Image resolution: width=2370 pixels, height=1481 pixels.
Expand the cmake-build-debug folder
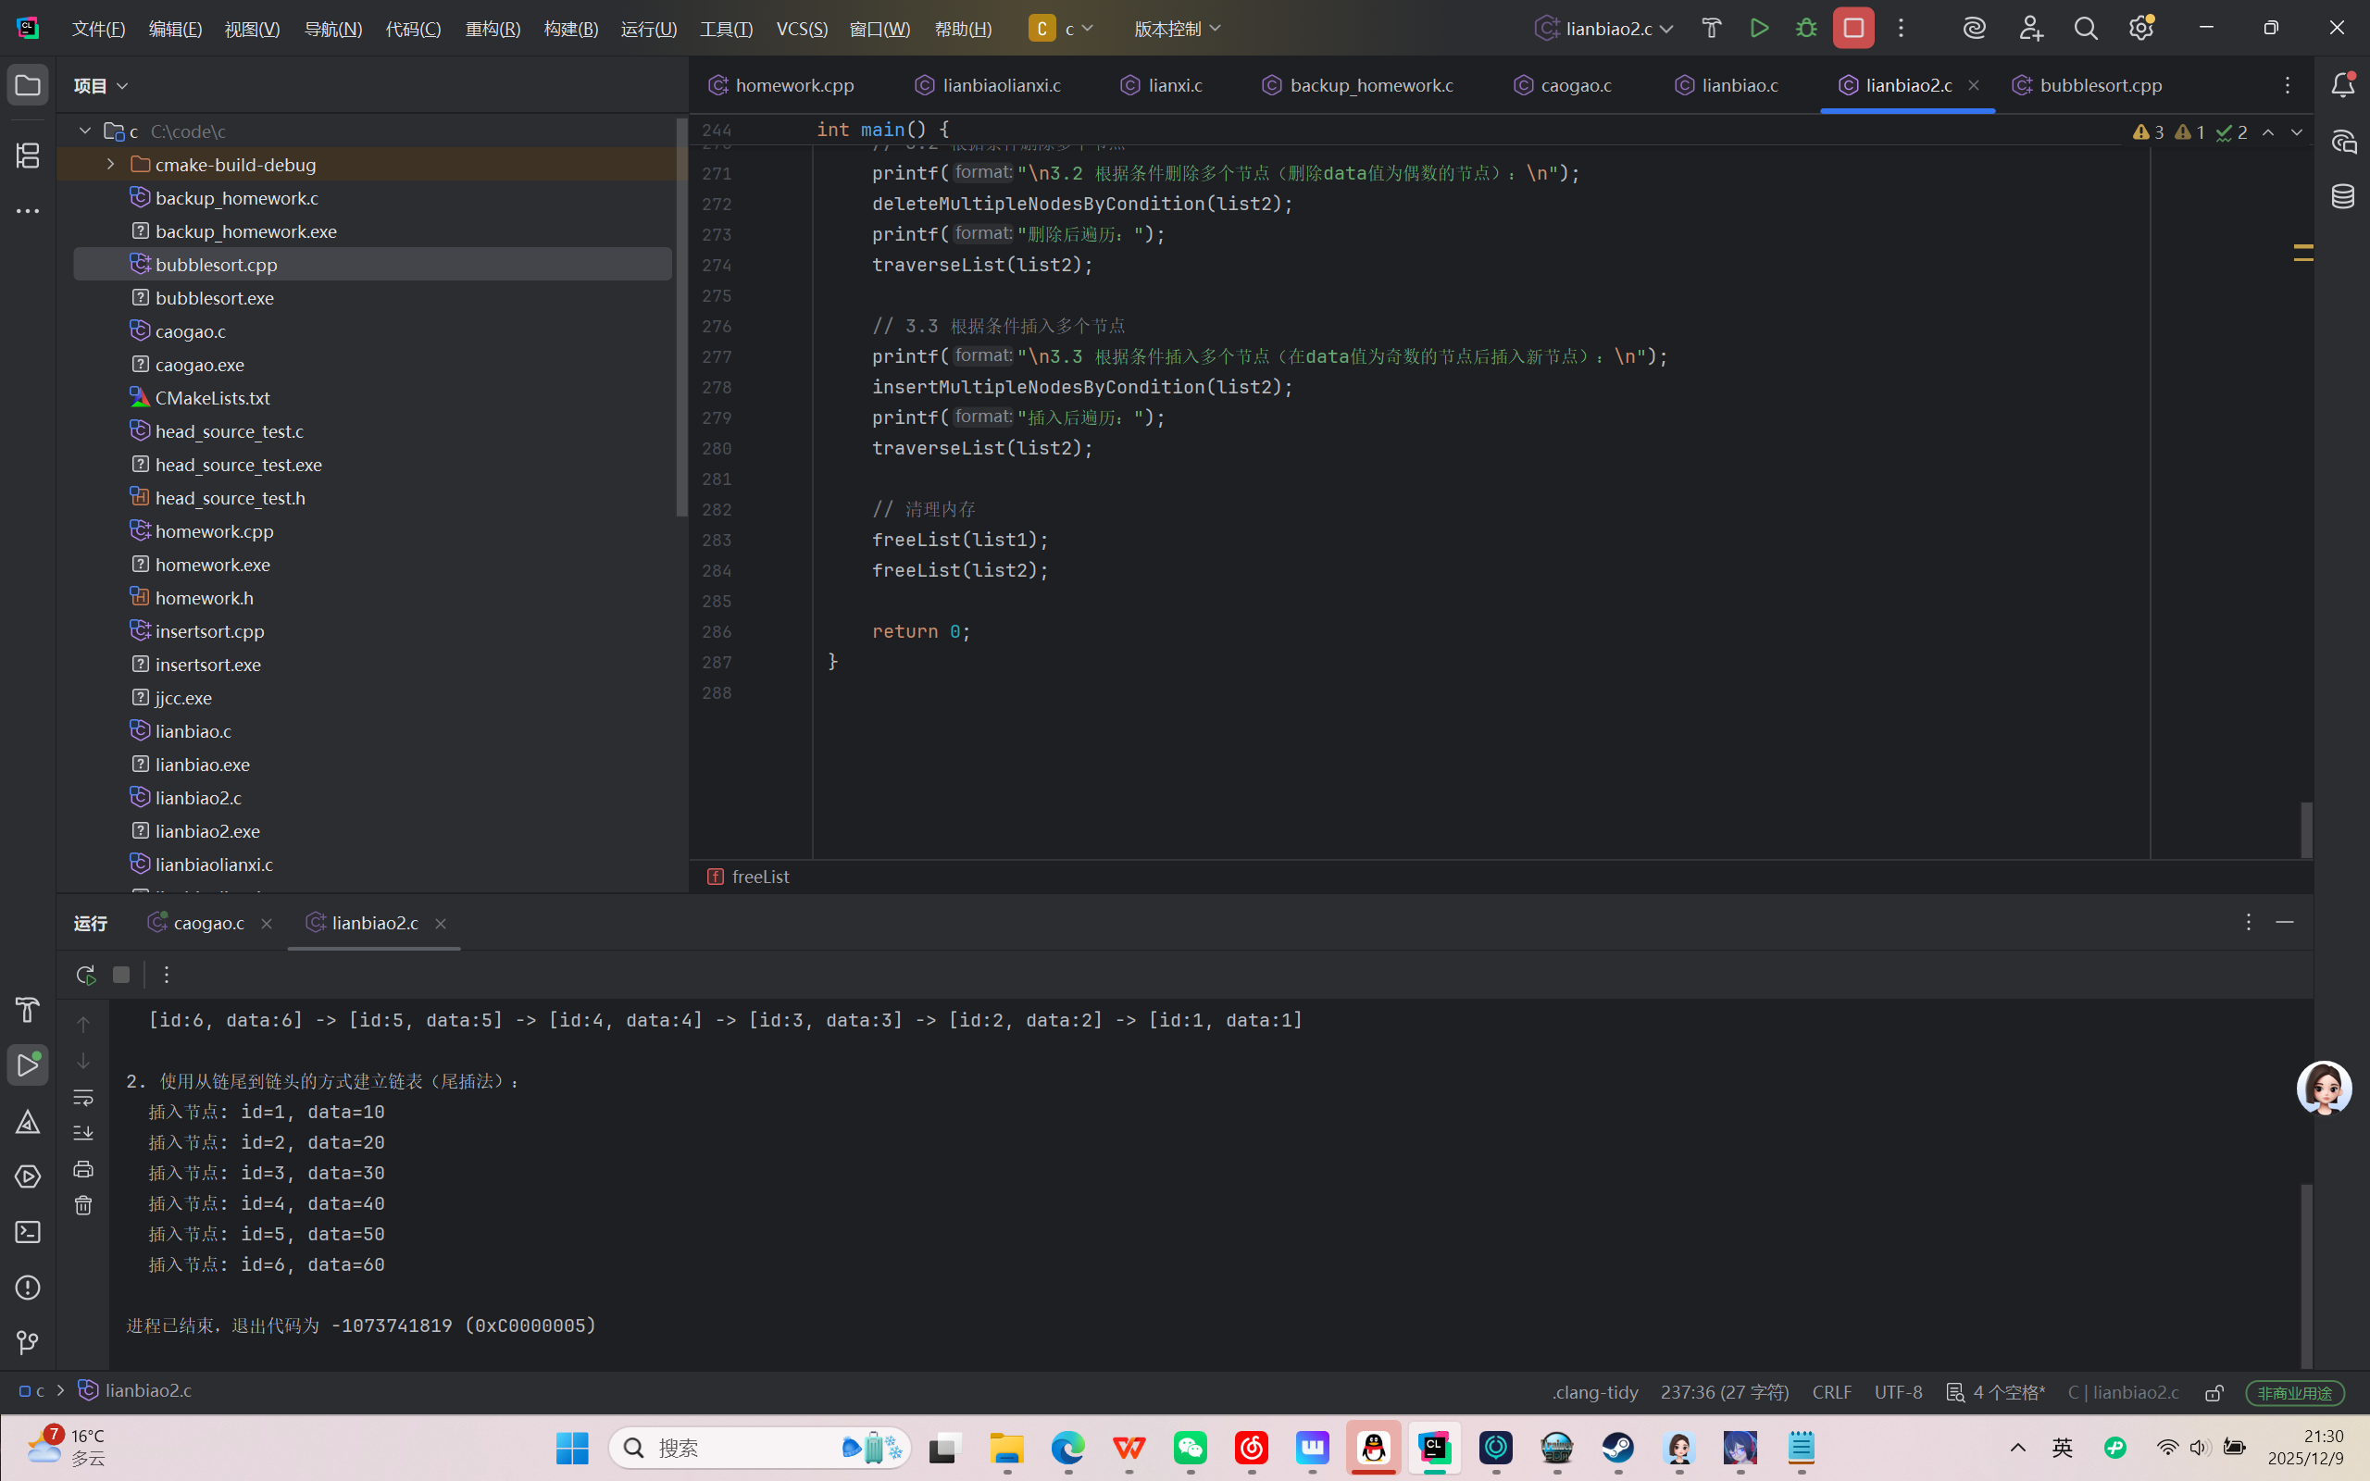[x=111, y=165]
